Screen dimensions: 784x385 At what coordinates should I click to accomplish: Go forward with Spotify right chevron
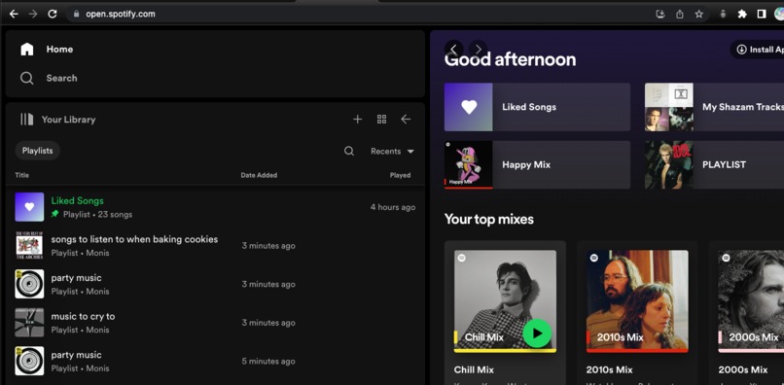click(x=478, y=49)
